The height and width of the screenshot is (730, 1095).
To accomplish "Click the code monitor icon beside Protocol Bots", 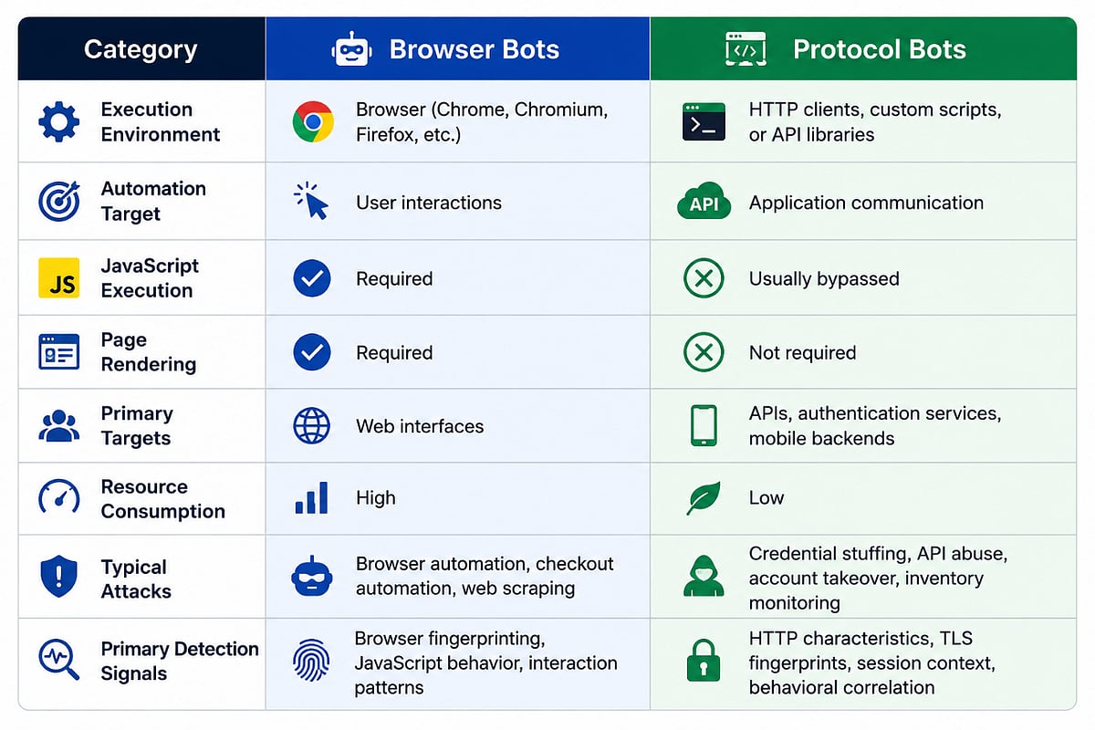I will click(x=747, y=48).
